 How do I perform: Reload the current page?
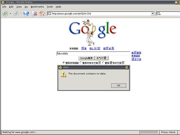point(26,13)
